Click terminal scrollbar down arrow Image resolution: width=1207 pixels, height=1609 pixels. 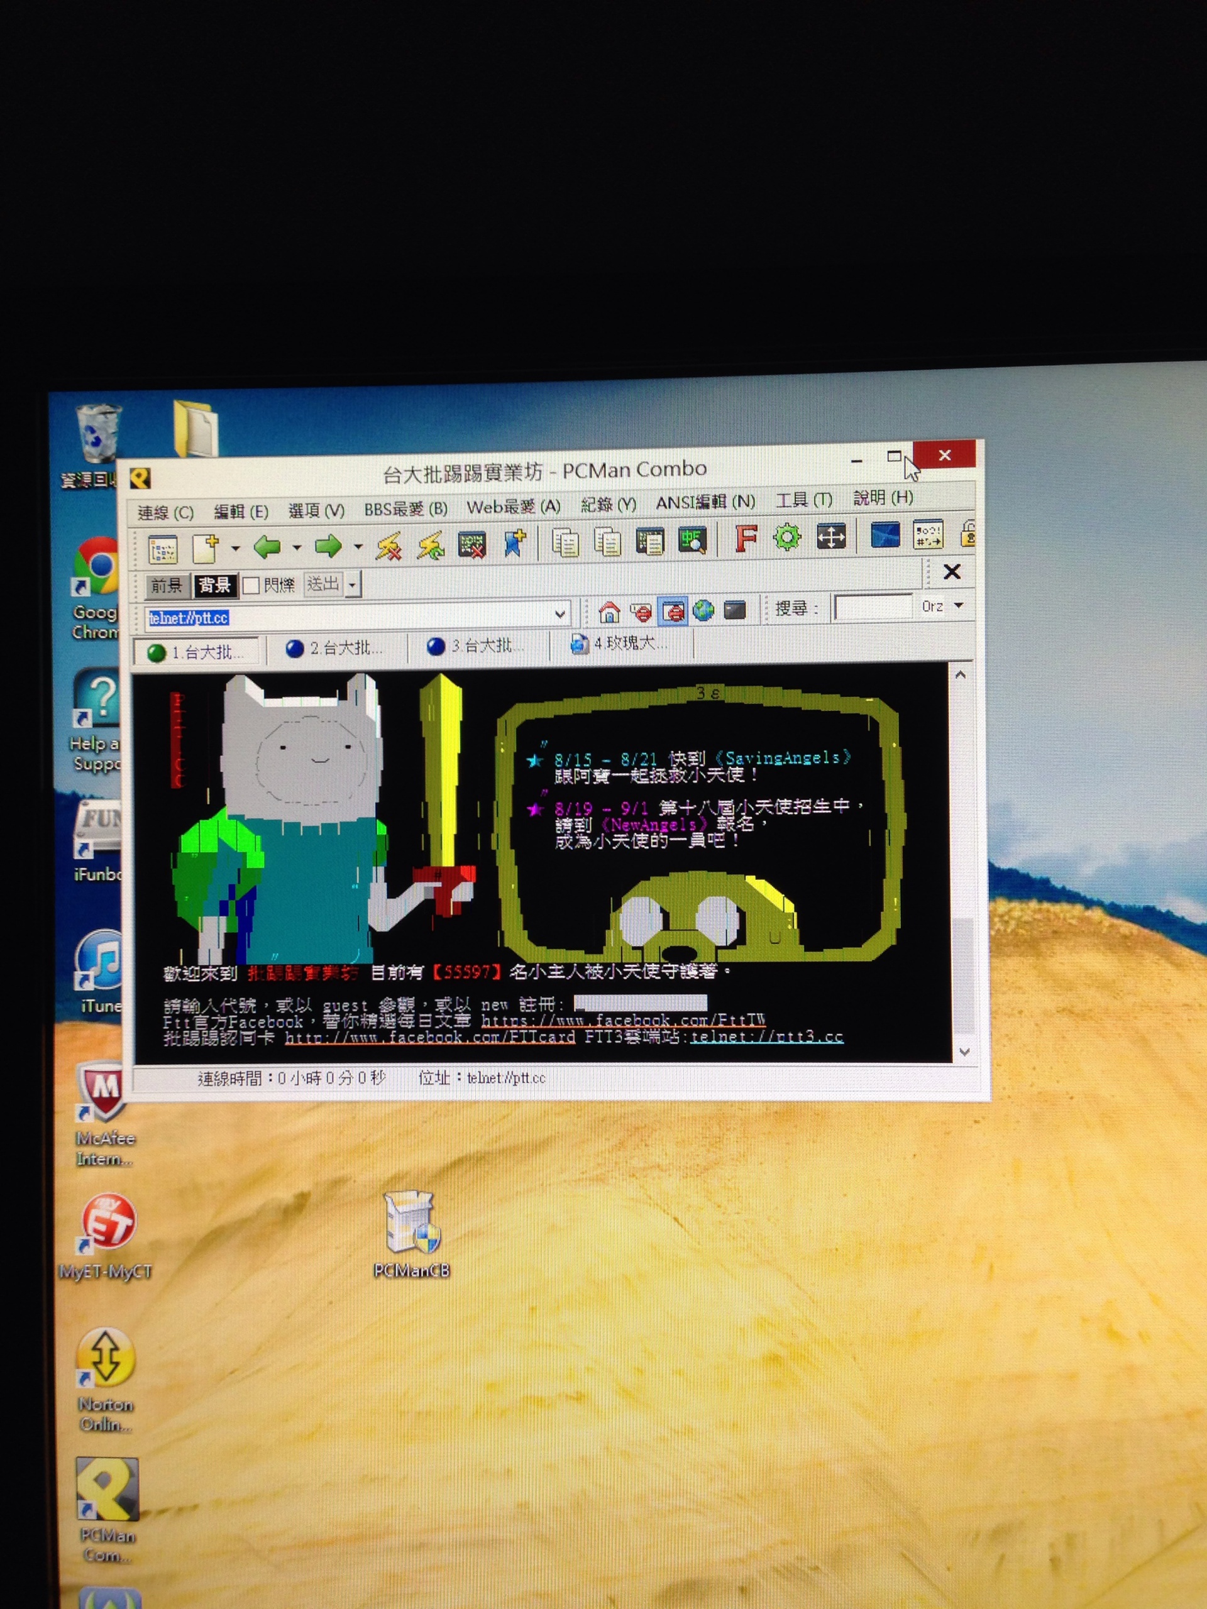964,1051
